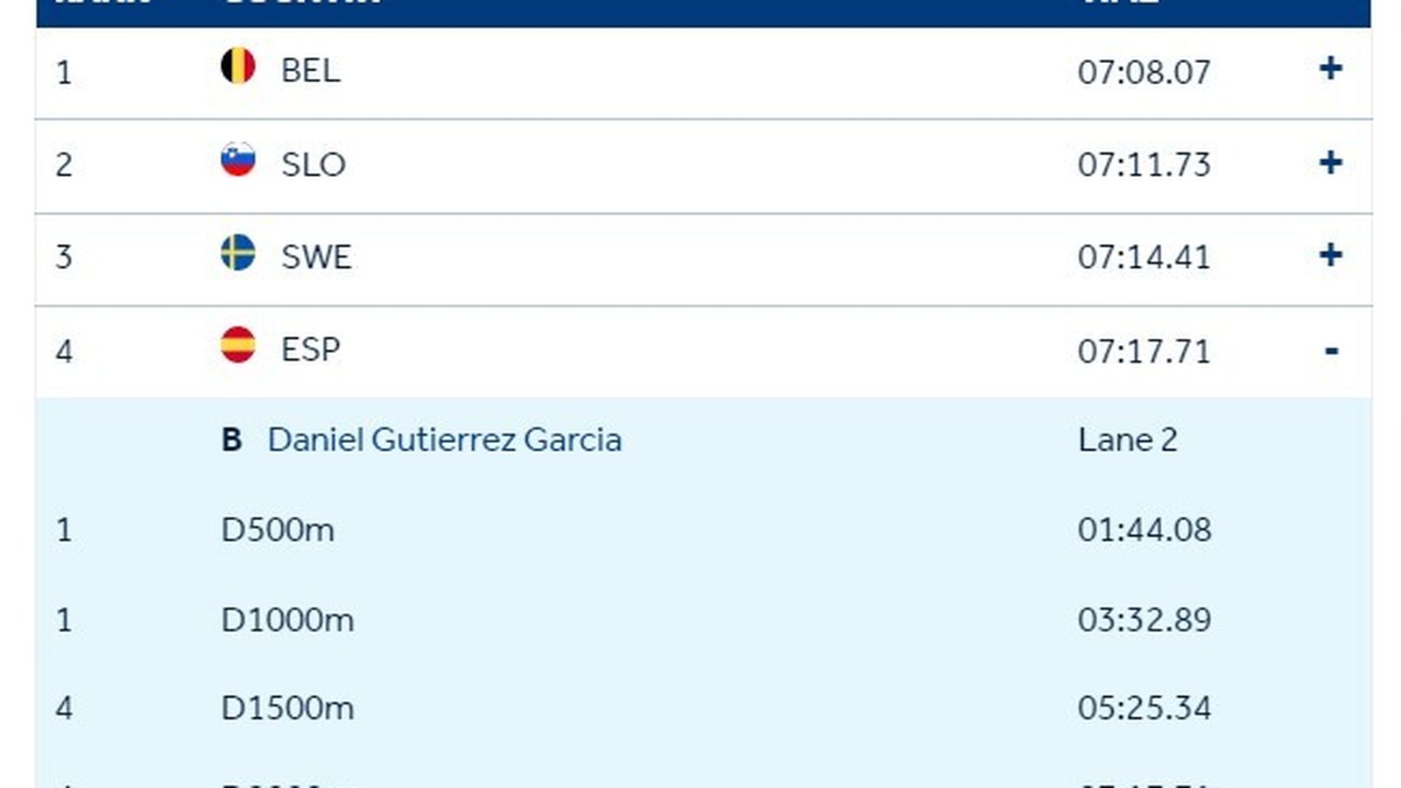Click the Slovenia flag icon
The height and width of the screenshot is (788, 1401).
tap(237, 160)
